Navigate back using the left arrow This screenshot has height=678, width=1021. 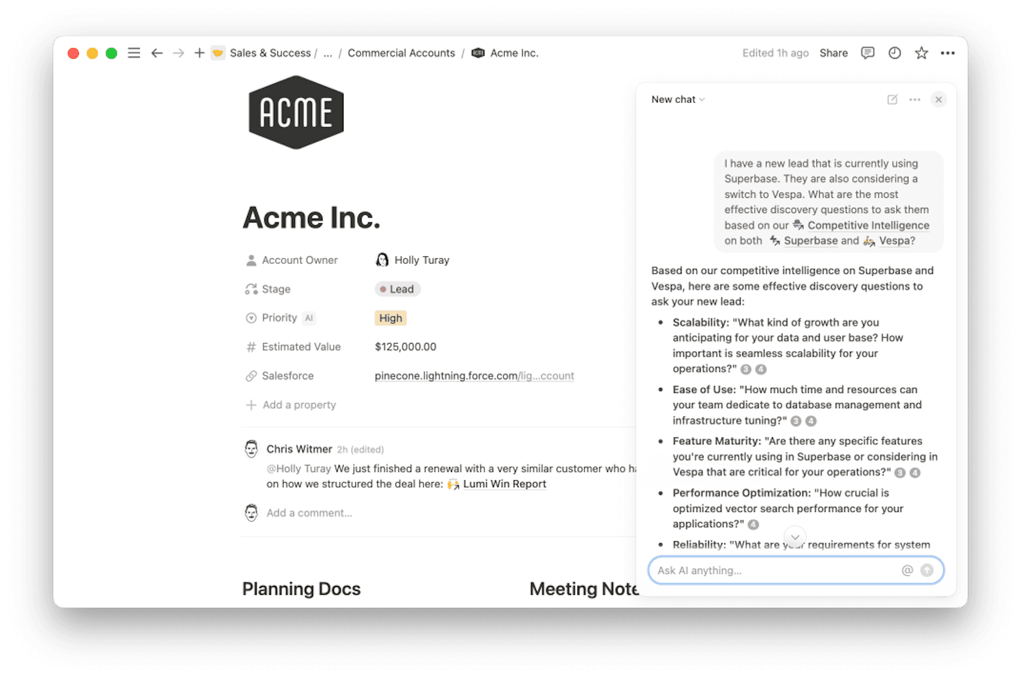pyautogui.click(x=157, y=53)
